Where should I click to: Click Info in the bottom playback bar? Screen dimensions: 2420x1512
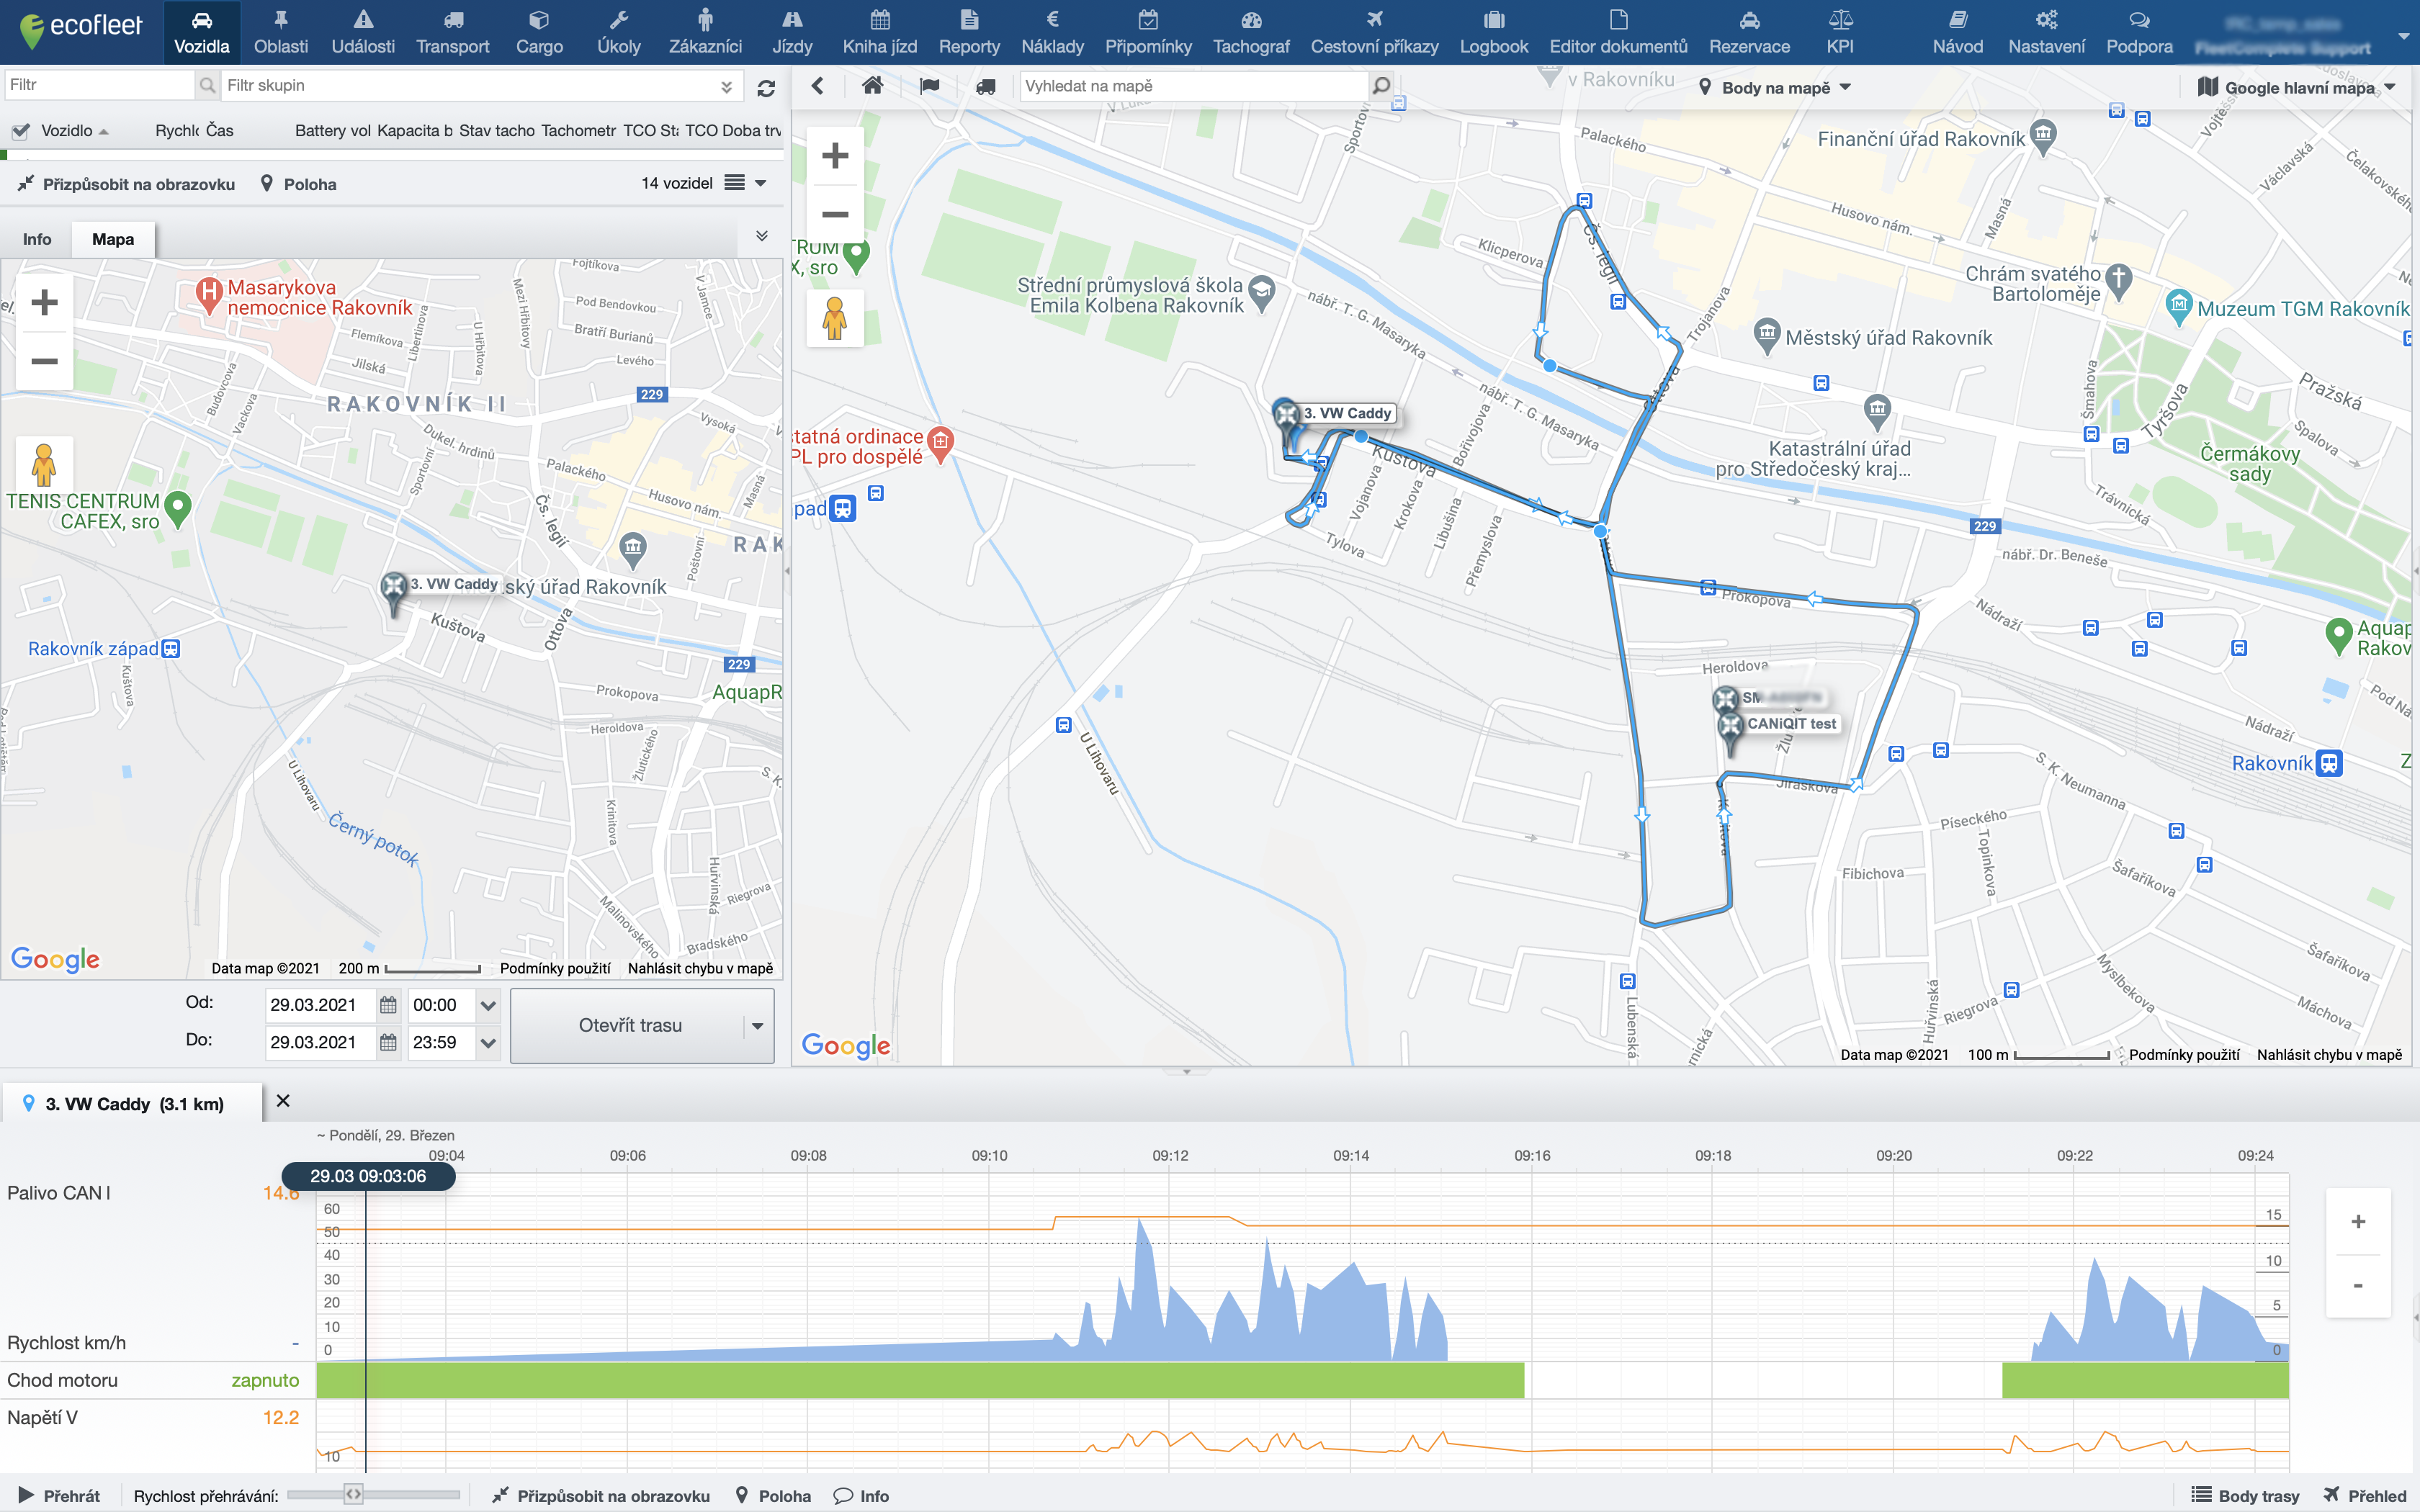point(861,1496)
